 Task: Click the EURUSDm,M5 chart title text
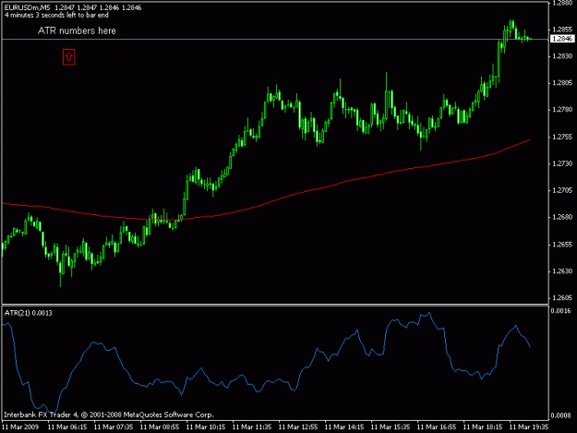coord(27,7)
